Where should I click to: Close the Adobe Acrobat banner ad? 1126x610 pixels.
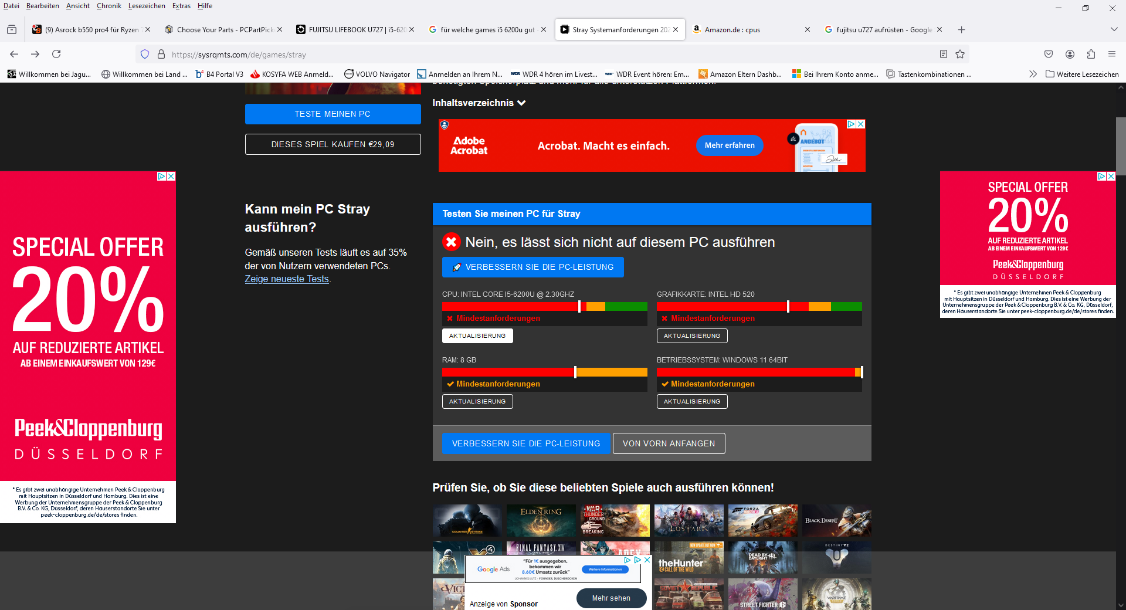tap(861, 124)
